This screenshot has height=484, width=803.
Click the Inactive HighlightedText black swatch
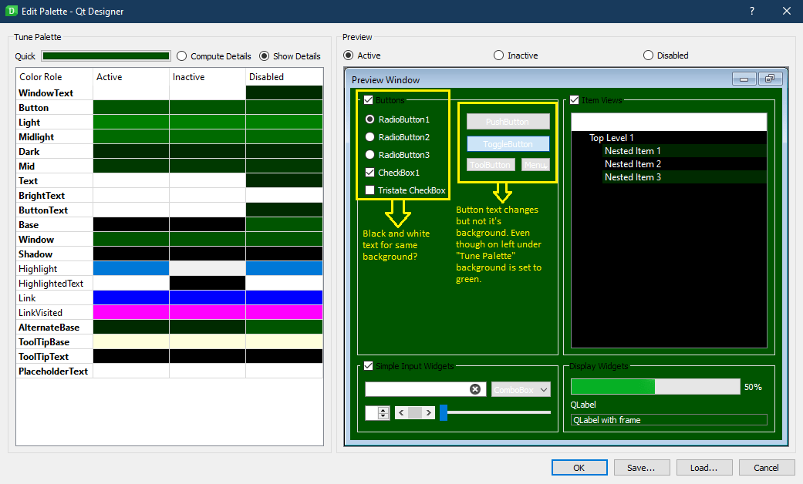pyautogui.click(x=207, y=283)
